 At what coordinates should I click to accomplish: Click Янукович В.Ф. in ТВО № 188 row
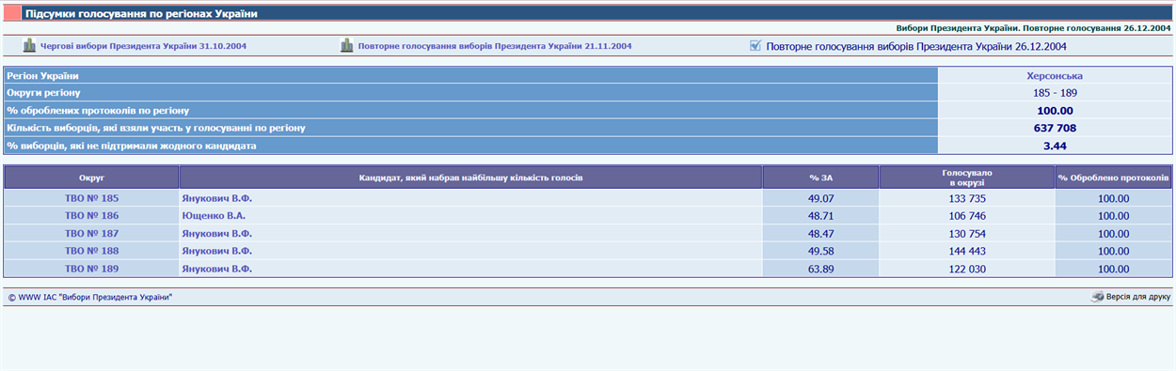[216, 251]
